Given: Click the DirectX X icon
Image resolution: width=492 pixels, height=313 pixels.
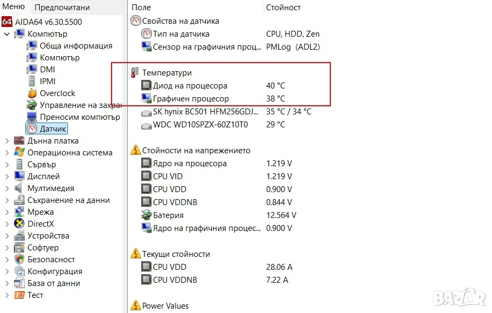Looking at the screenshot, I should pyautogui.click(x=19, y=223).
